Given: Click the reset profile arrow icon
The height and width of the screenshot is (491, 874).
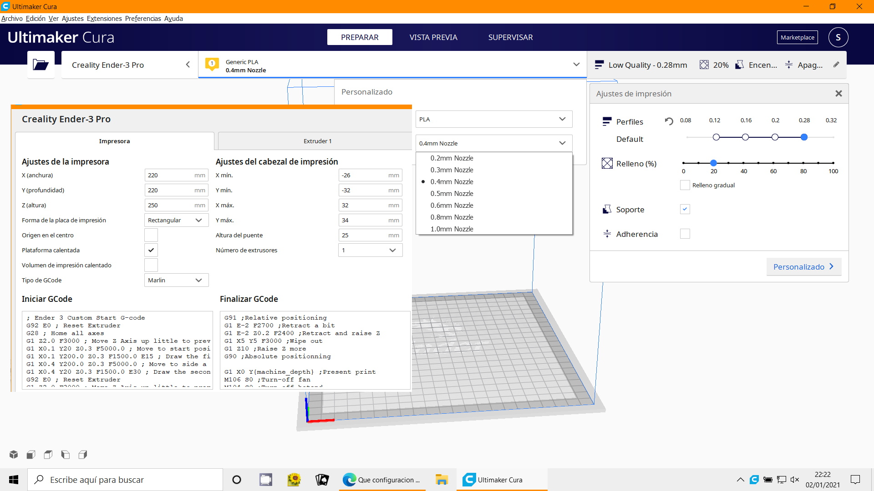Looking at the screenshot, I should tap(669, 121).
